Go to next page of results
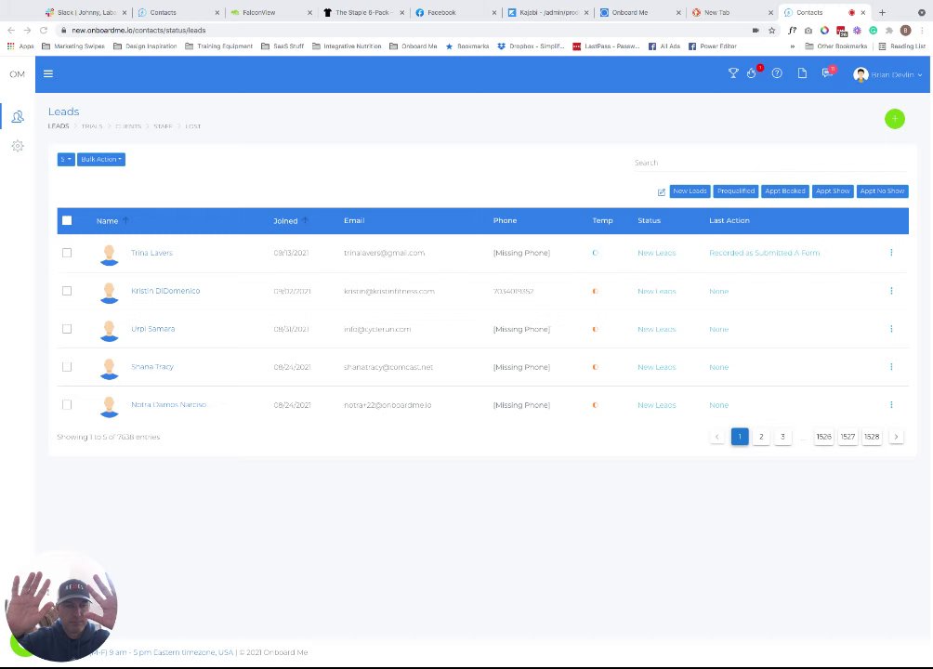This screenshot has width=933, height=669. 896,437
